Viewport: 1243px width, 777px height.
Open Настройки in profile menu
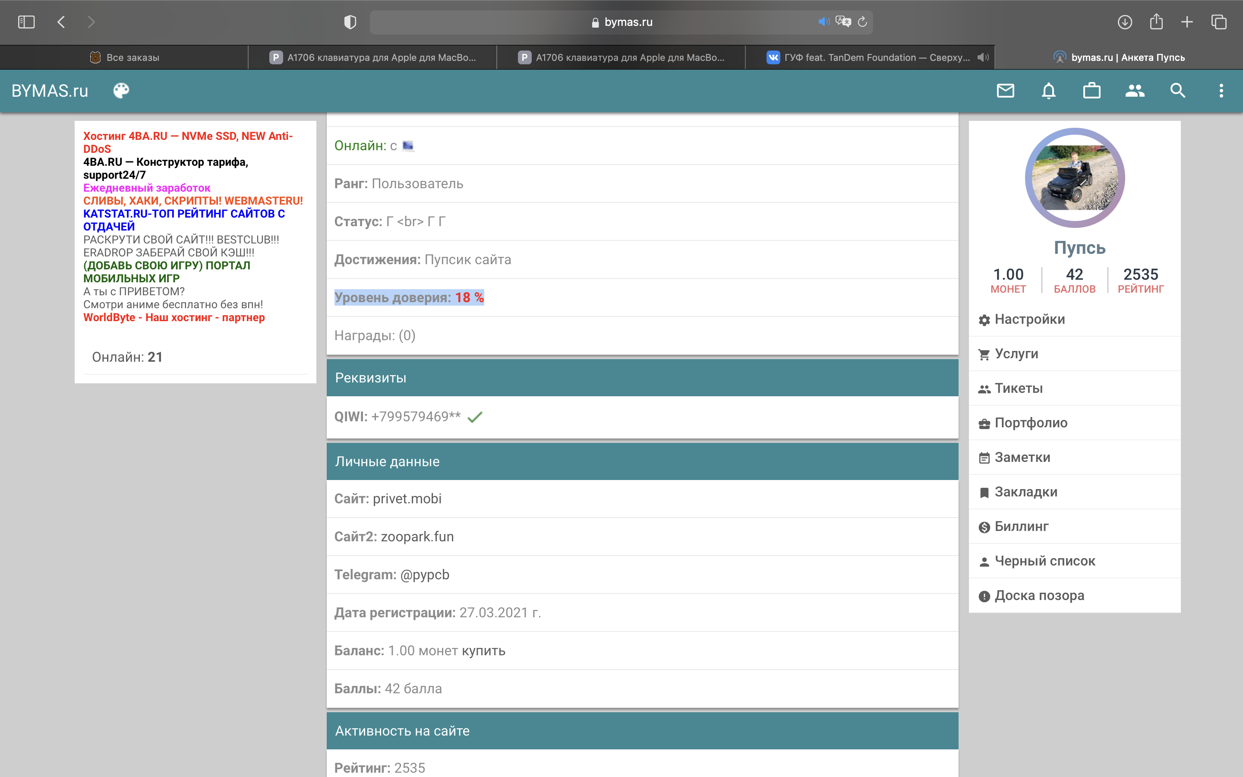click(x=1029, y=319)
